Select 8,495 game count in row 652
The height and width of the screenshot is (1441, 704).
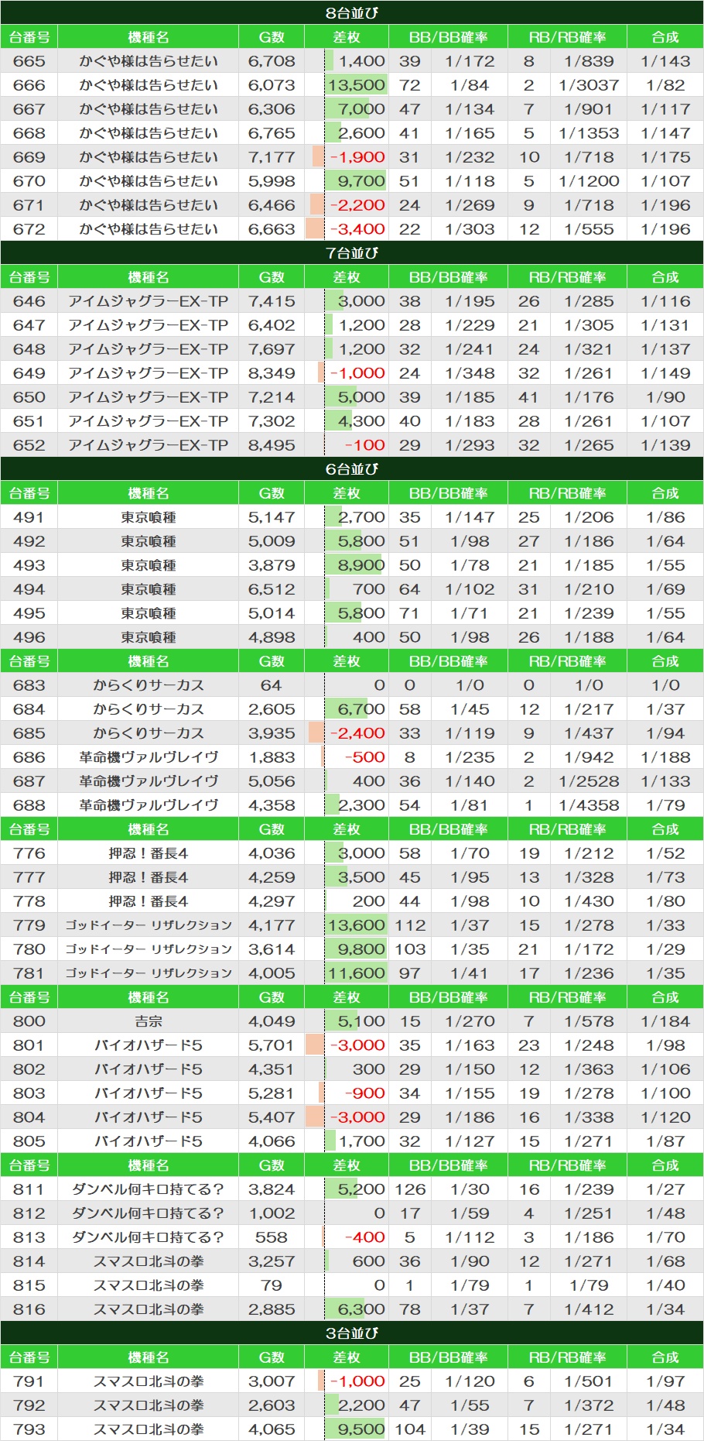272,445
